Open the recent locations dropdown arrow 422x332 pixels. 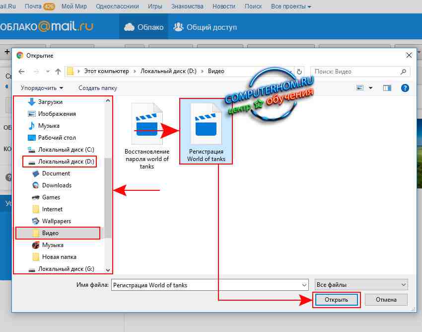pyautogui.click(x=48, y=72)
